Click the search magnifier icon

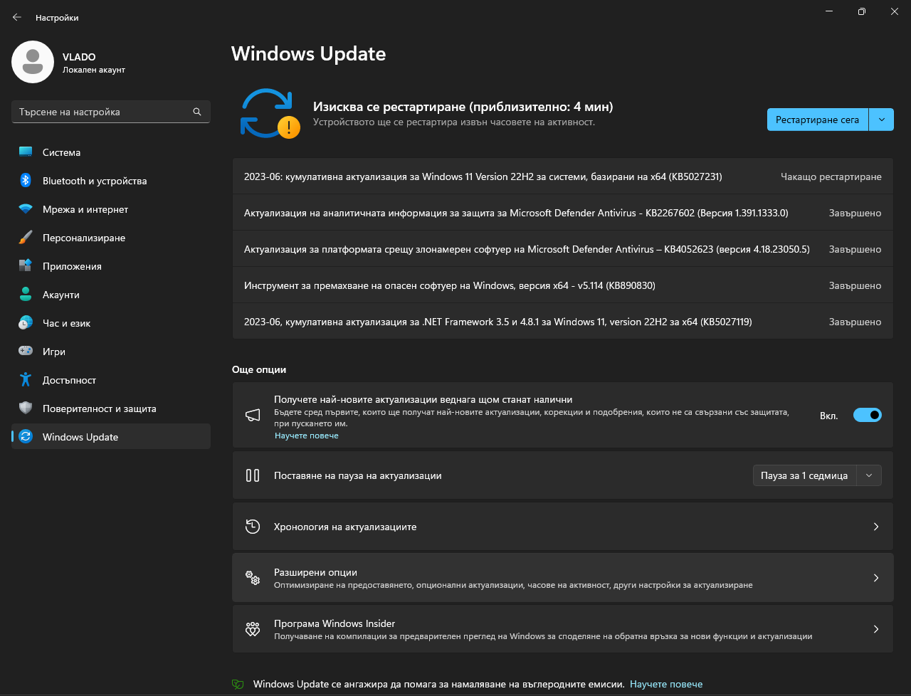pos(197,112)
